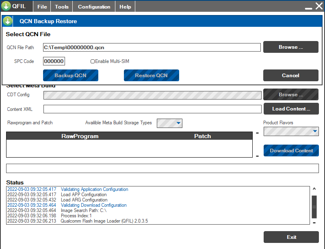Open the File menu
The image size is (325, 249).
coord(42,6)
